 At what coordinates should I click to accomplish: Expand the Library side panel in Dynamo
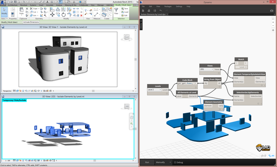pos(141,25)
